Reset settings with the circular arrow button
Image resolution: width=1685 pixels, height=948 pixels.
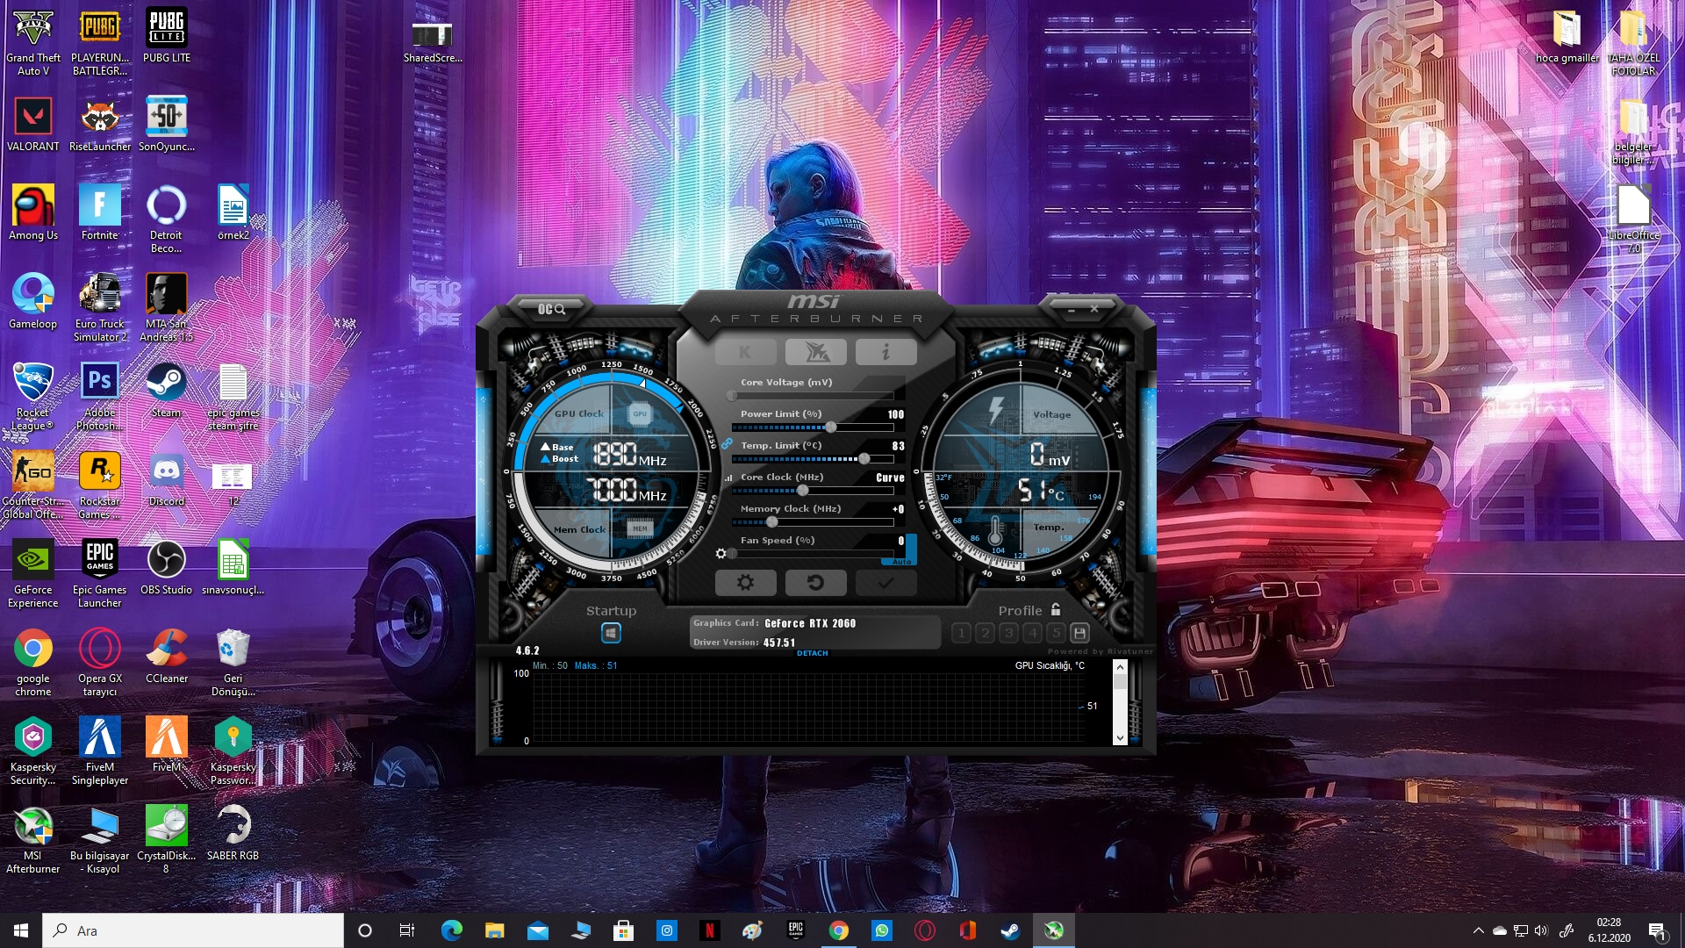click(815, 582)
